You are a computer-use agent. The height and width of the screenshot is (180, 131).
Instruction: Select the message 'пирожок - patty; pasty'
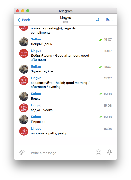[x=49, y=133]
